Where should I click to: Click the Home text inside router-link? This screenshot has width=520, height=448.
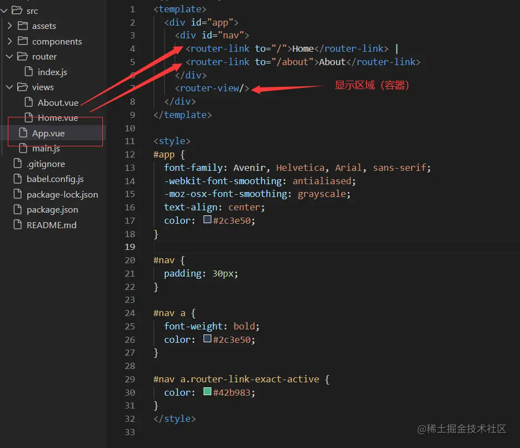point(303,49)
